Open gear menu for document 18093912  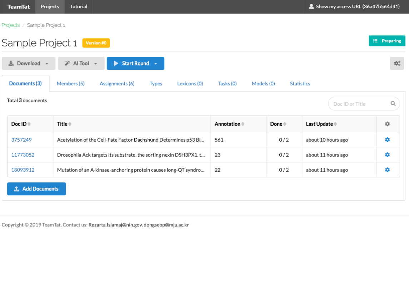click(387, 169)
